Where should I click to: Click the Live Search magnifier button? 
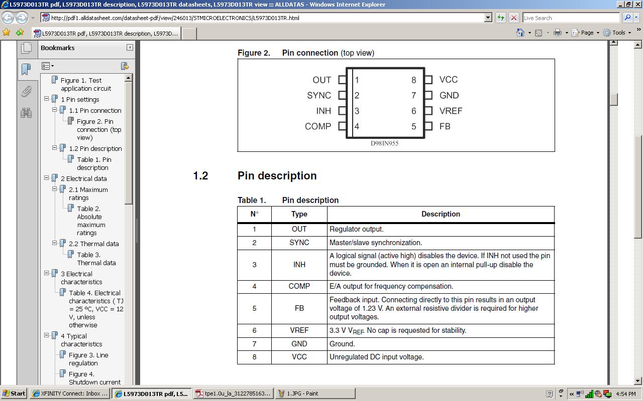tap(627, 18)
